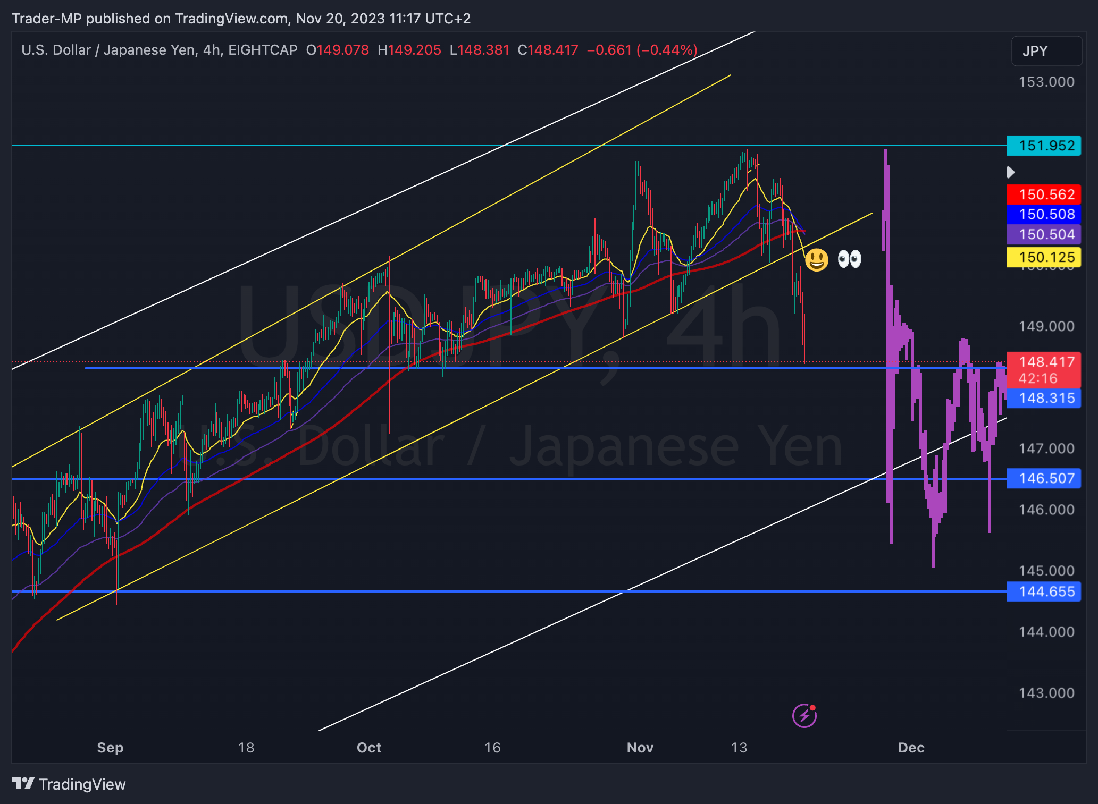The width and height of the screenshot is (1098, 804).
Task: Click the 42:16 candle countdown timer
Action: pos(1038,378)
